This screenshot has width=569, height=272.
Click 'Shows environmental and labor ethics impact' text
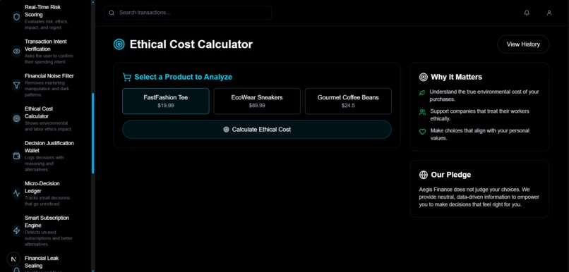[48, 126]
